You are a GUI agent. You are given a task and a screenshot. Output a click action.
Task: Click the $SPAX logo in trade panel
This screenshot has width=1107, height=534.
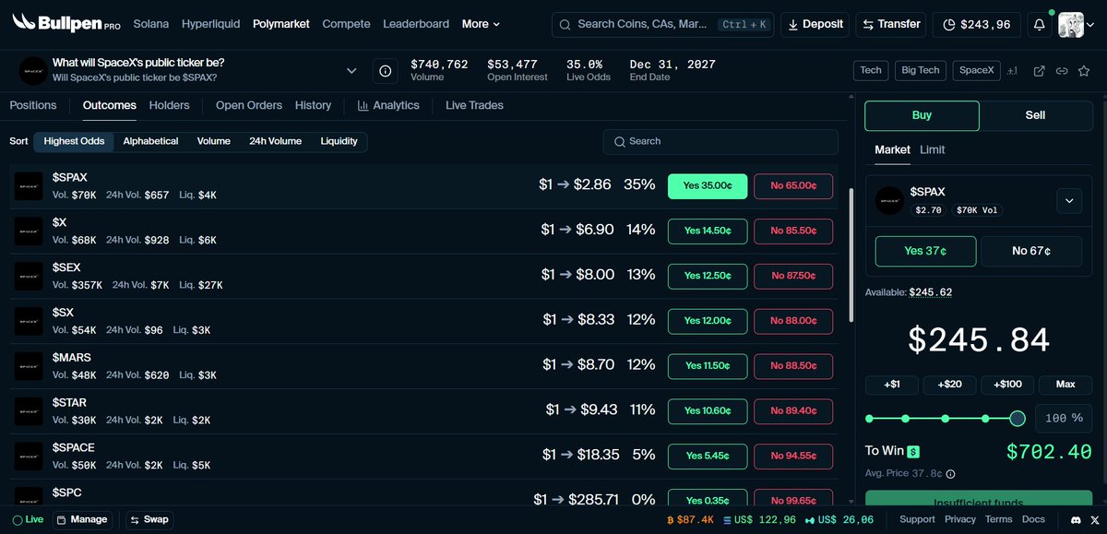click(x=889, y=200)
